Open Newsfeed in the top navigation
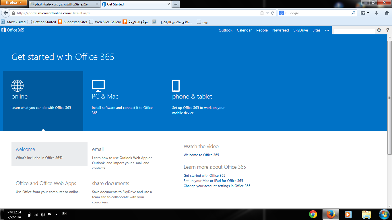 coord(281,30)
